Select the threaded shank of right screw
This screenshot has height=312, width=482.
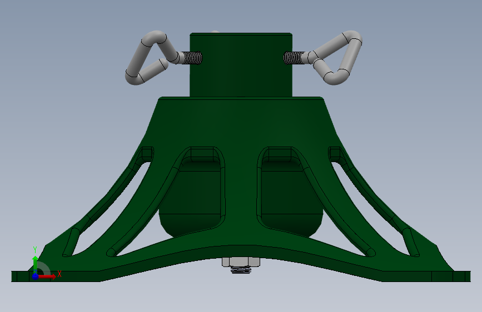tap(294, 58)
